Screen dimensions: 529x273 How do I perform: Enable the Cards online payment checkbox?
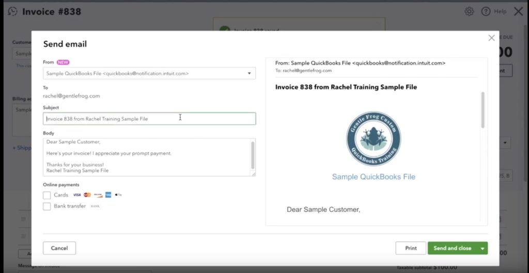pyautogui.click(x=47, y=195)
